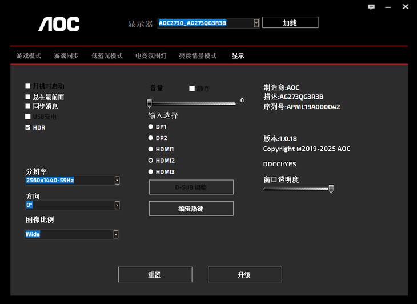Select HDMI2 input radio button

point(151,161)
